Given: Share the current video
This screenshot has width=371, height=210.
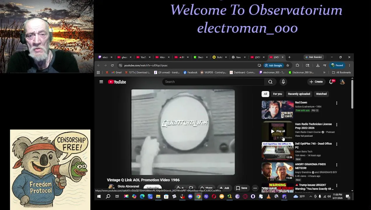Looking at the screenshot, I should coord(206,188).
